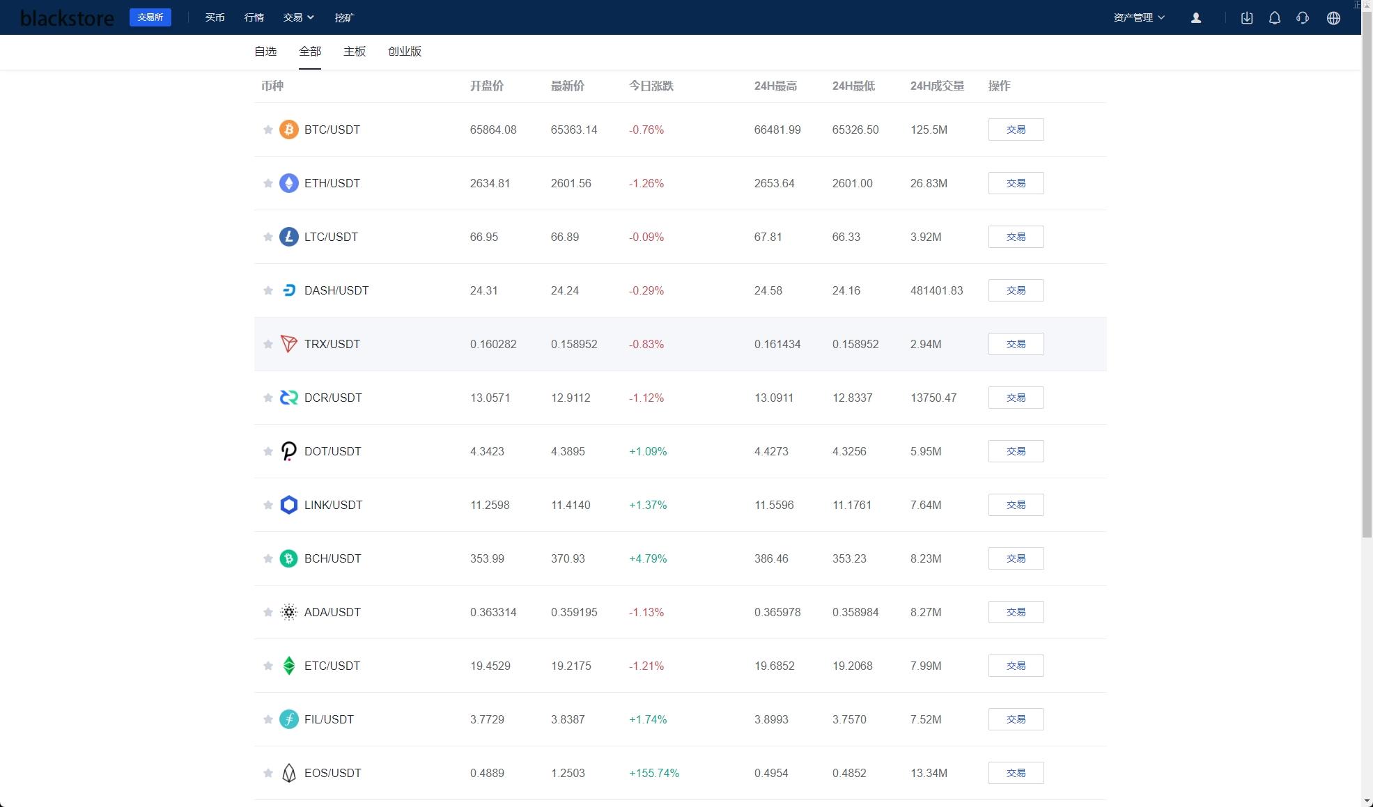1373x807 pixels.
Task: Click the TRX coin logo
Action: coord(288,344)
